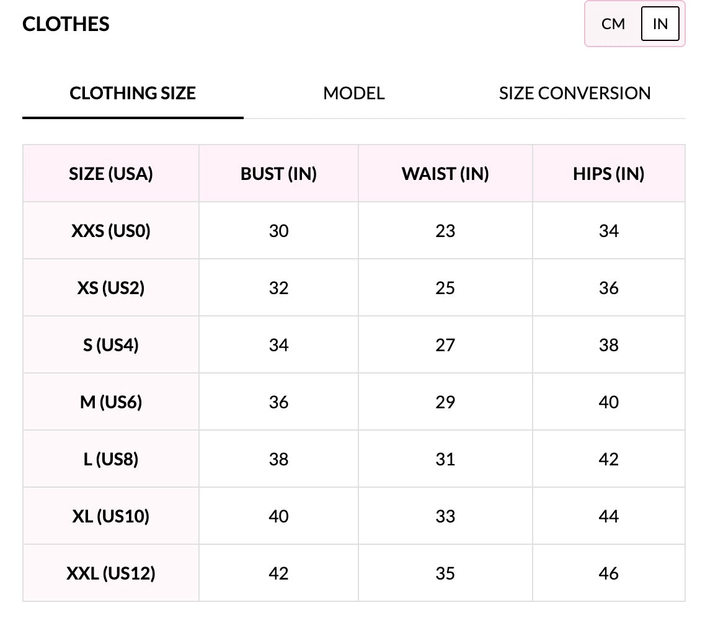Select the L (US8) size row
Screen dimensions: 718x623
111,459
